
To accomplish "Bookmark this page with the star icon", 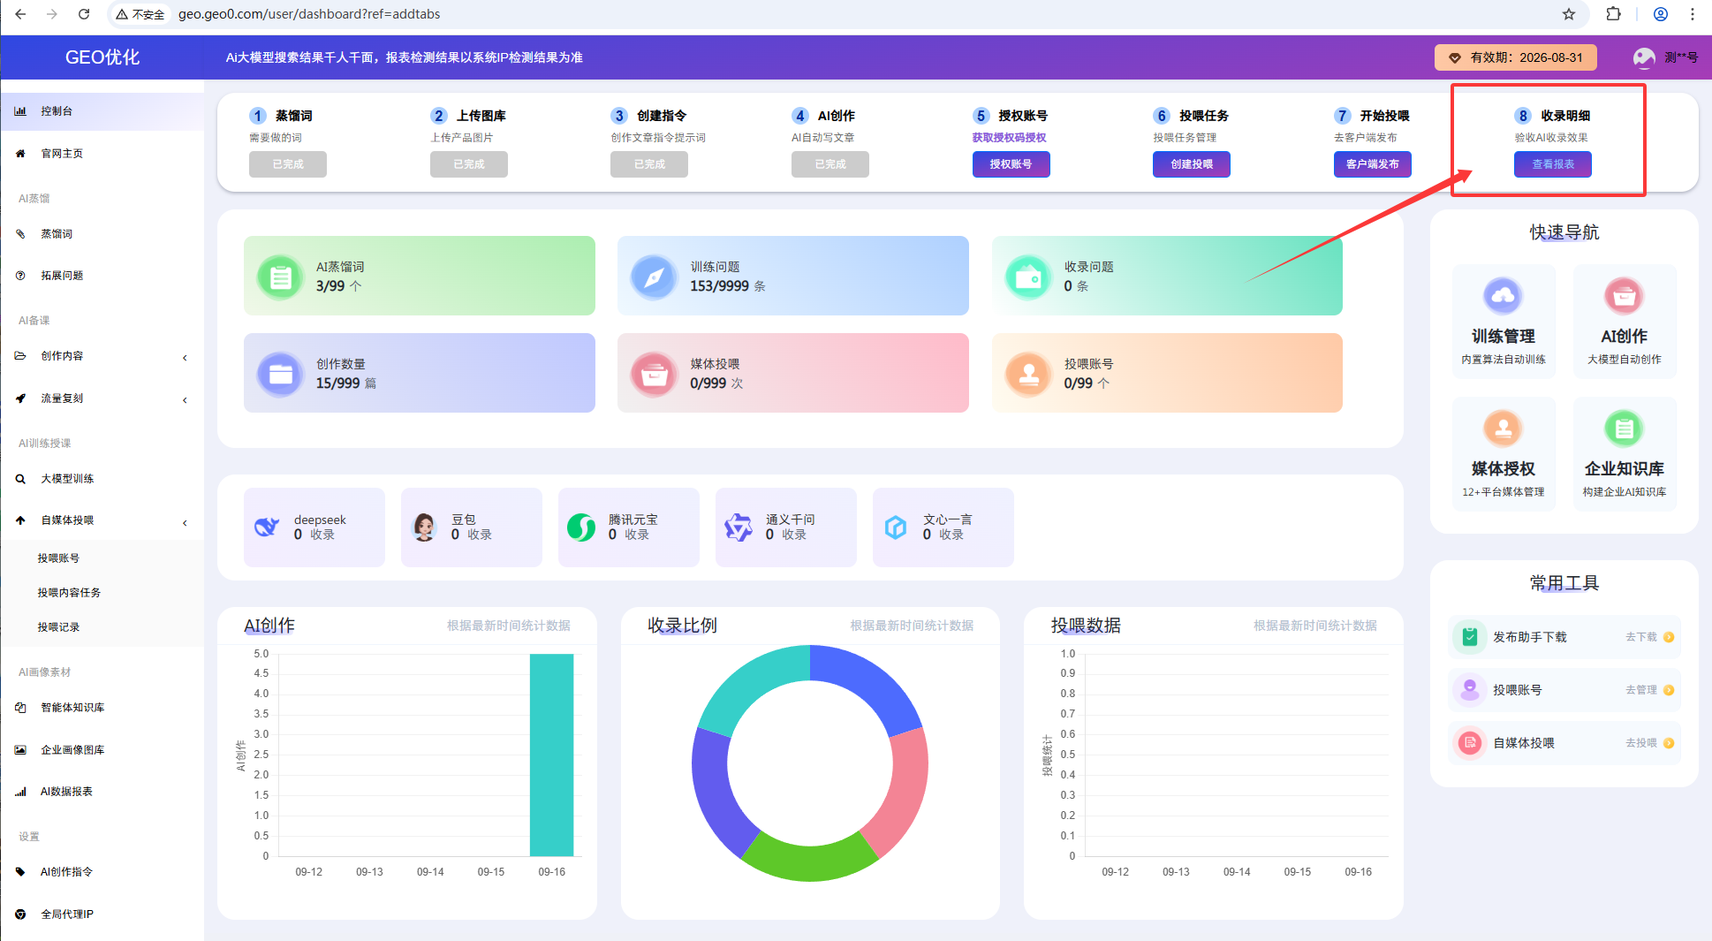I will tap(1569, 14).
